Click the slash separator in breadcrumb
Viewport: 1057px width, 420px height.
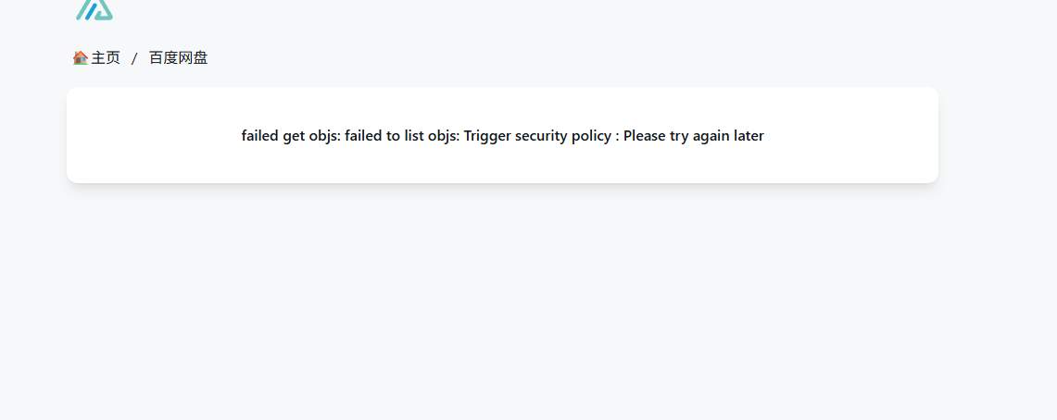click(x=134, y=58)
